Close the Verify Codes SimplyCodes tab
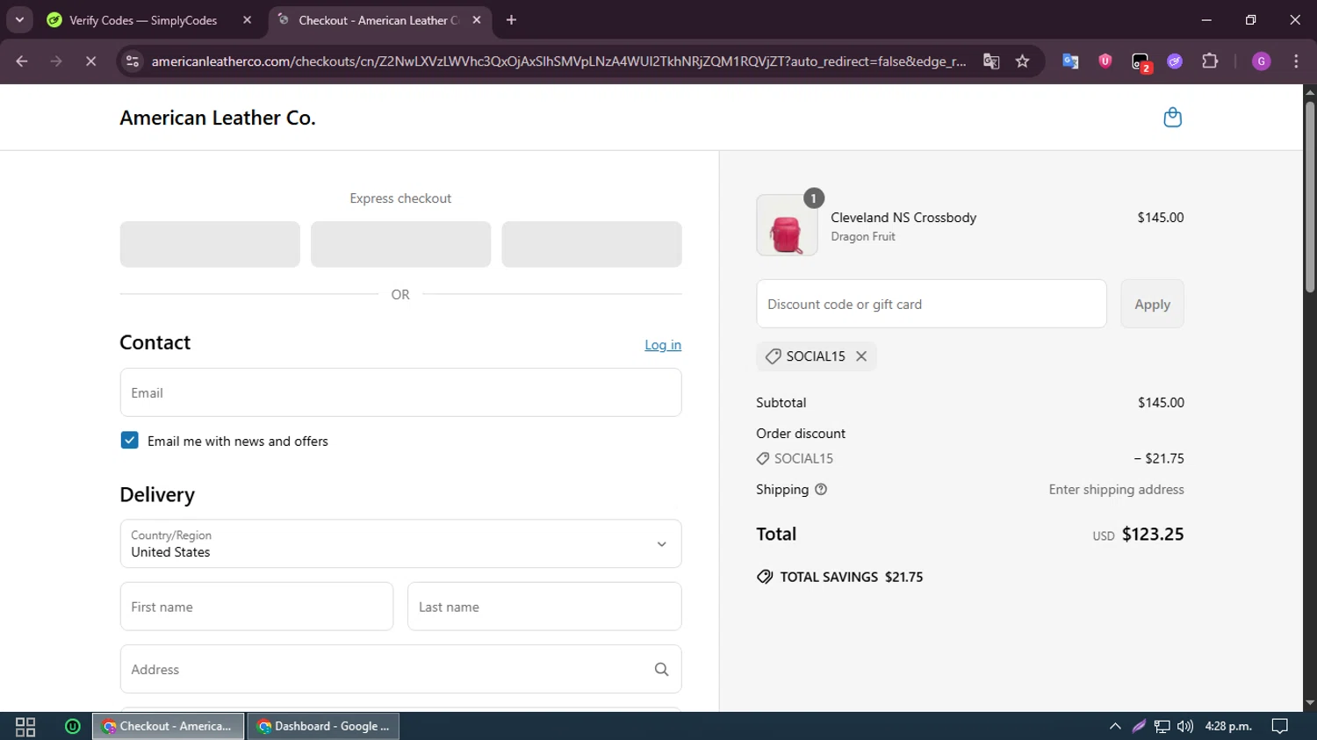 click(x=247, y=20)
